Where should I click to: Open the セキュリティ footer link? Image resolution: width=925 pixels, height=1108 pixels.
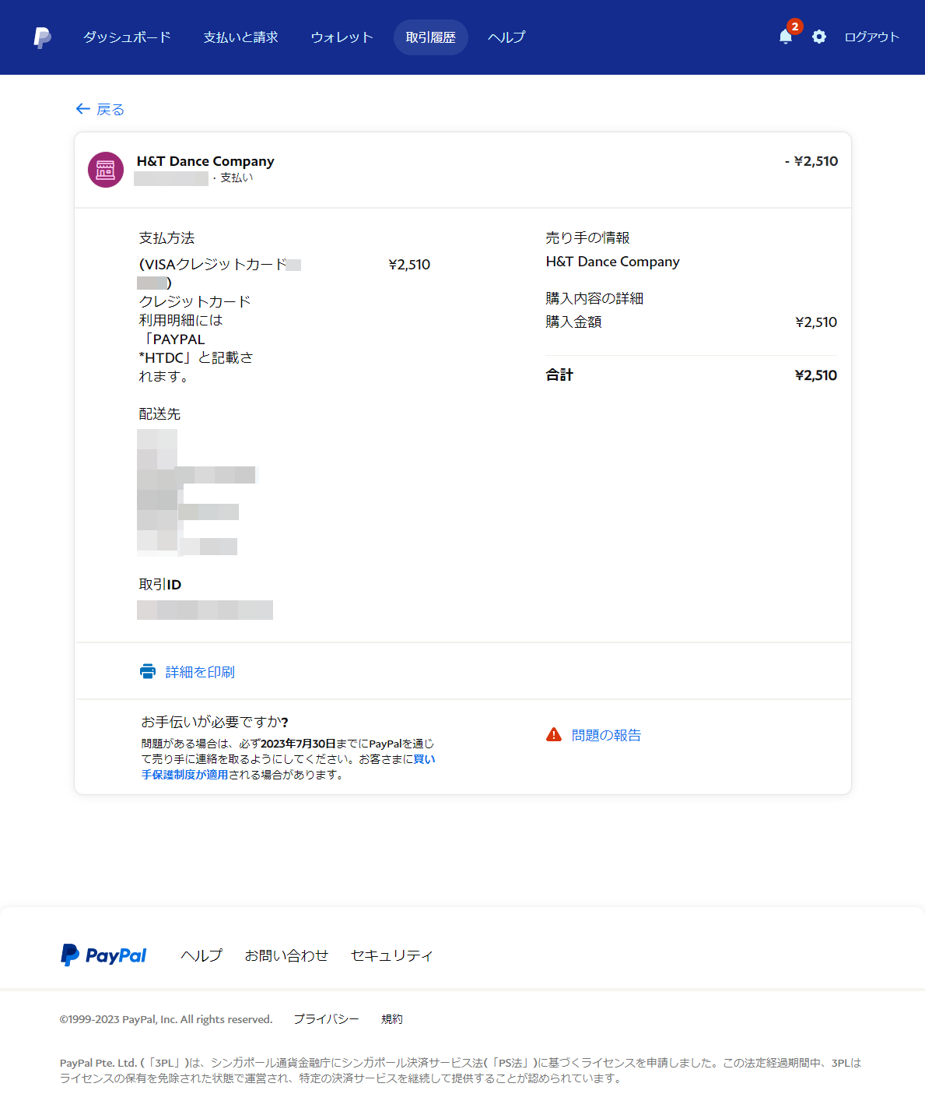tap(391, 955)
